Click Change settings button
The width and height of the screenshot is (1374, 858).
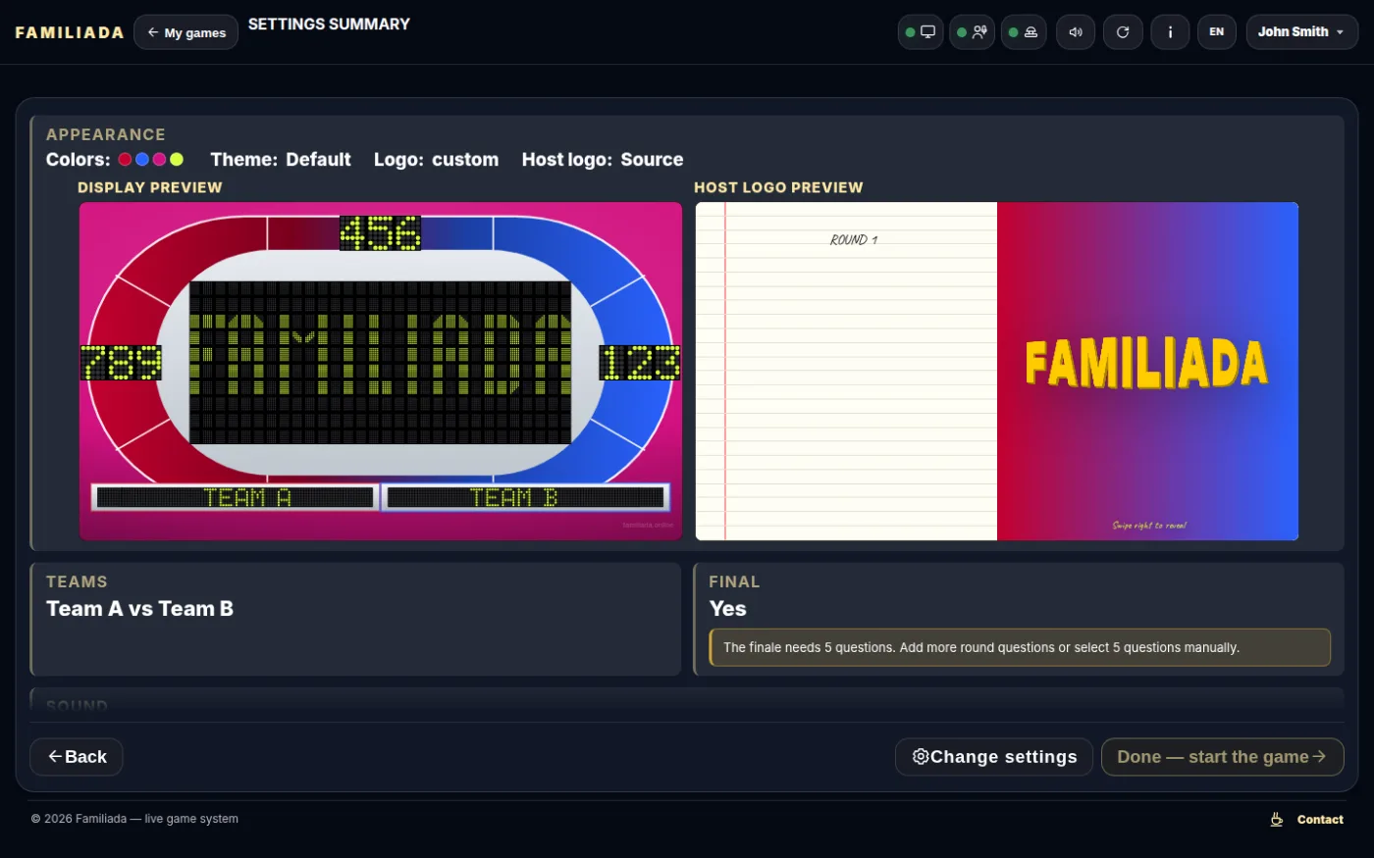(994, 757)
